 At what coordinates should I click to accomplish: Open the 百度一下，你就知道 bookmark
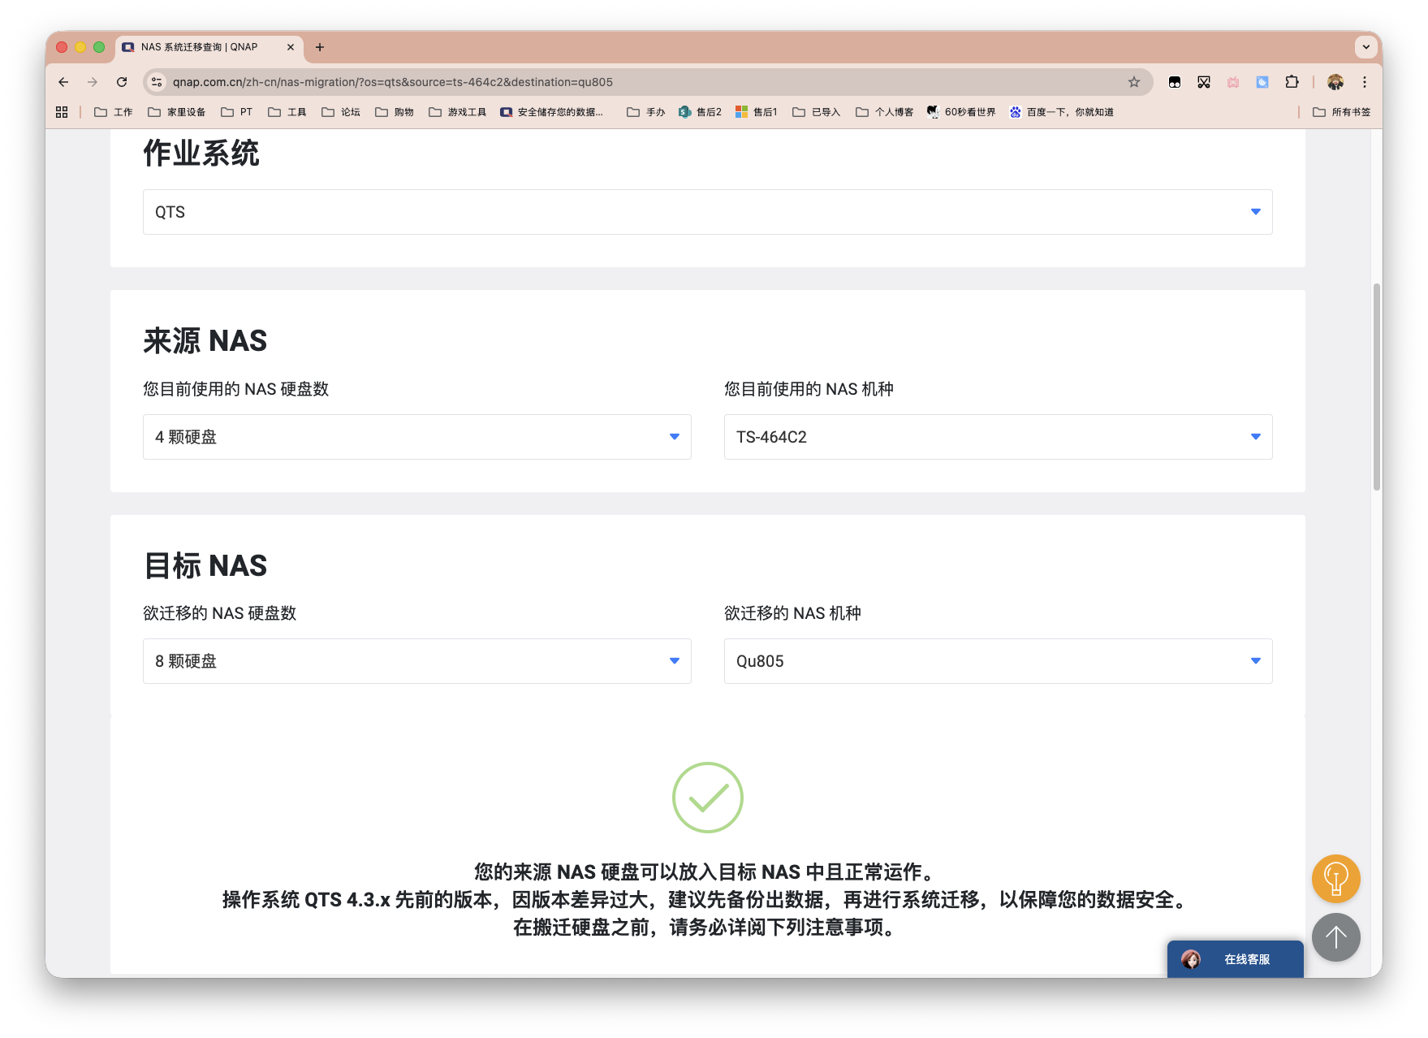pos(1061,112)
